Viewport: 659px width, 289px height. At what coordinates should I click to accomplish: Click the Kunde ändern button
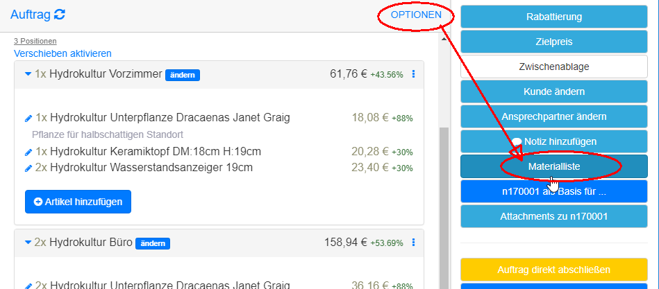click(x=553, y=91)
